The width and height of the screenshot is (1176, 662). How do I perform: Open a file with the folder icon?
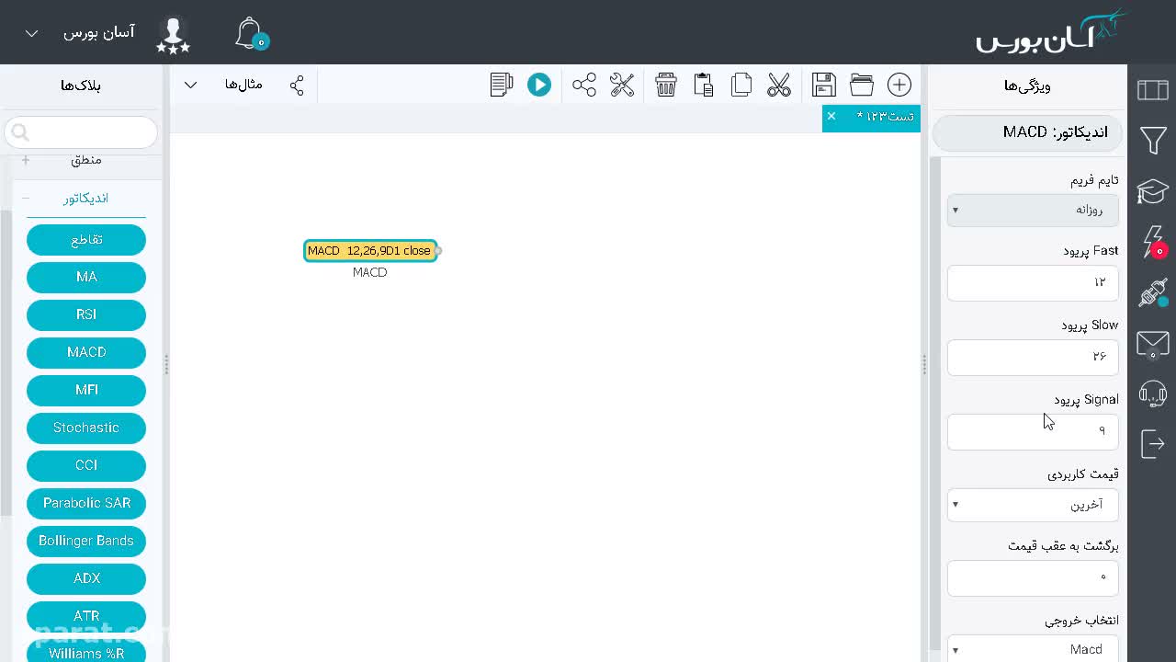pos(862,85)
